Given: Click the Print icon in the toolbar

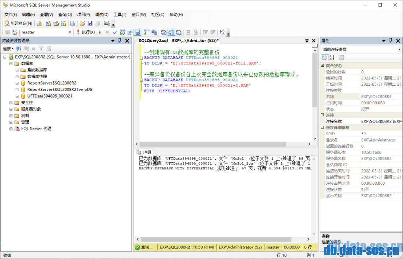Looking at the screenshot, I should [x=98, y=23].
